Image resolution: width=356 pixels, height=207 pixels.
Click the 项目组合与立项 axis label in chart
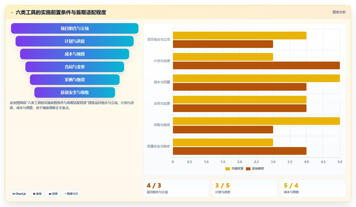click(159, 39)
